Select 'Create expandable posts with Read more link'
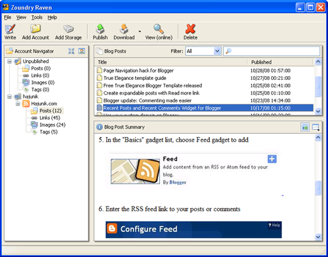The image size is (328, 257). point(152,93)
